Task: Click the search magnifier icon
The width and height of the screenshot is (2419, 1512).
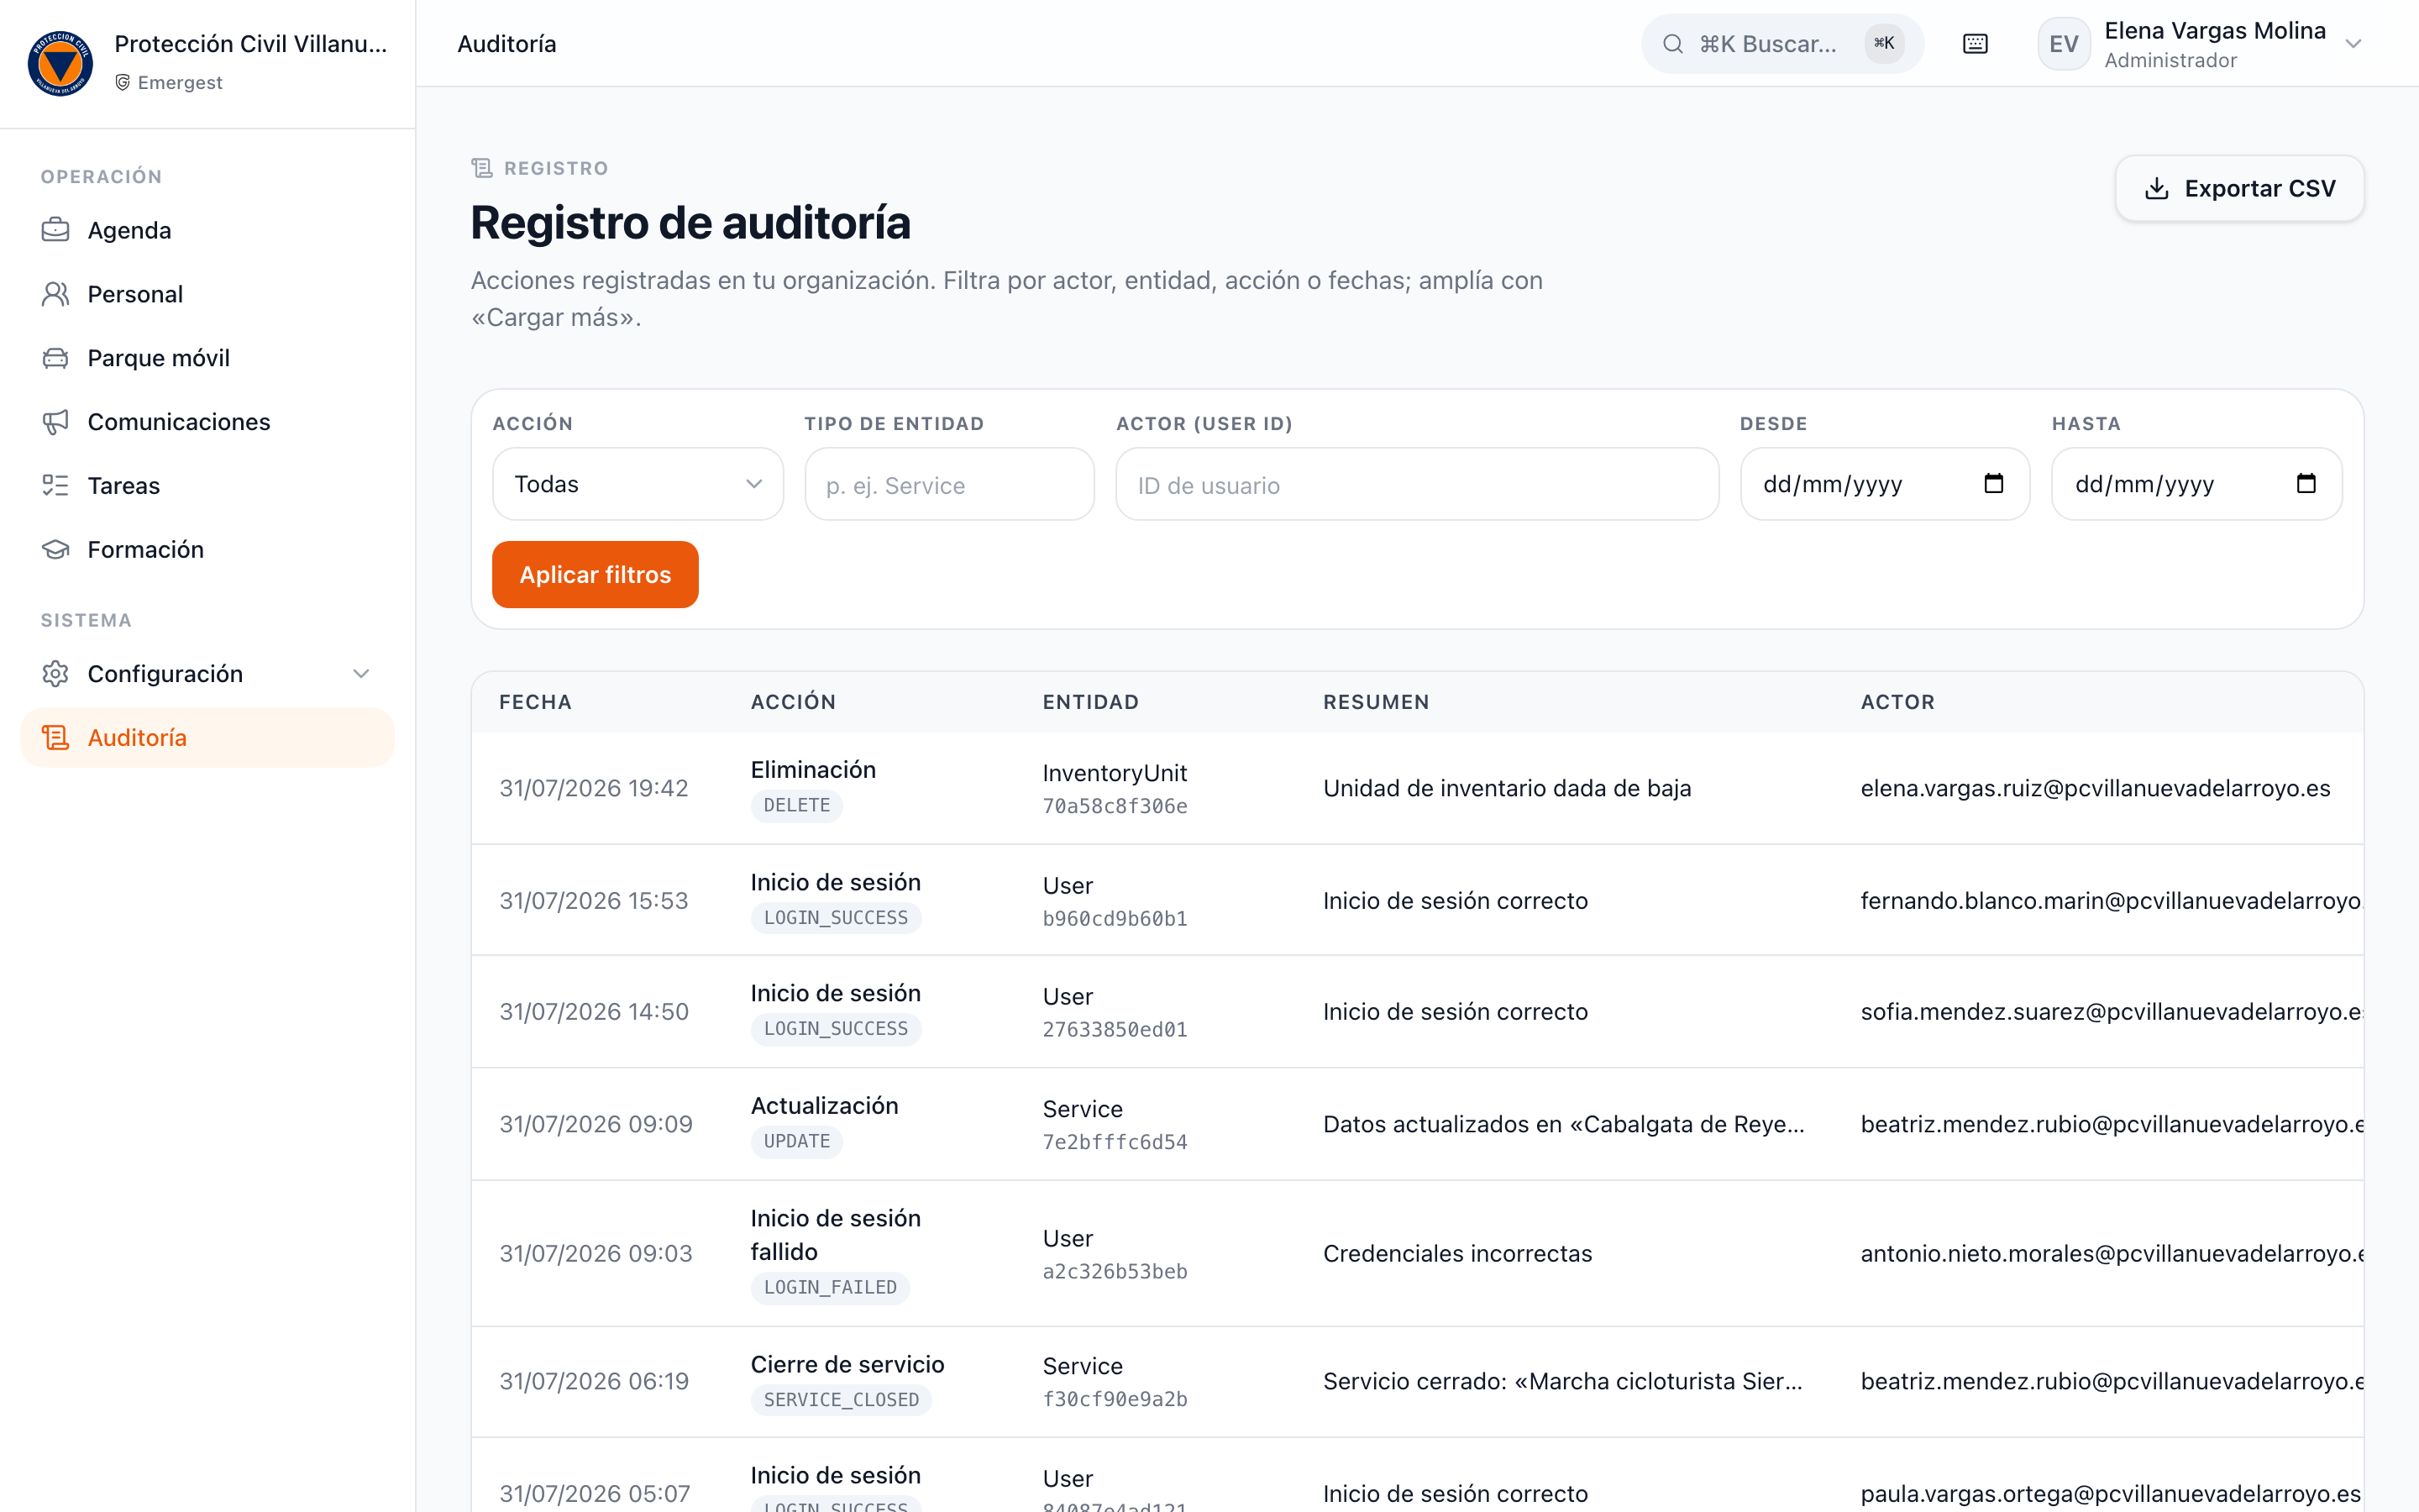Action: click(x=1672, y=44)
